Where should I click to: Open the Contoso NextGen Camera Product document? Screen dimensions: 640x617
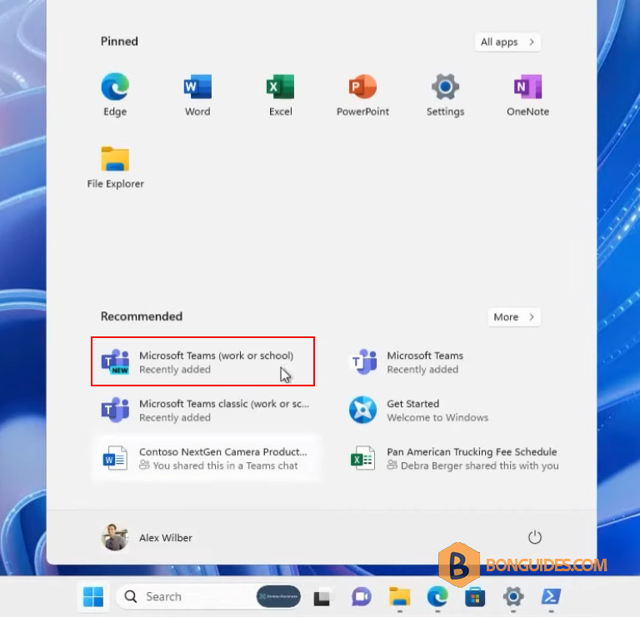[207, 458]
